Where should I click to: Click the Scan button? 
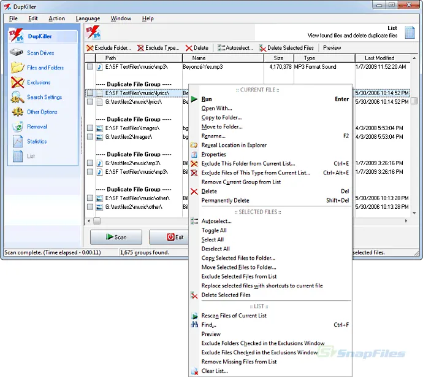coord(116,237)
